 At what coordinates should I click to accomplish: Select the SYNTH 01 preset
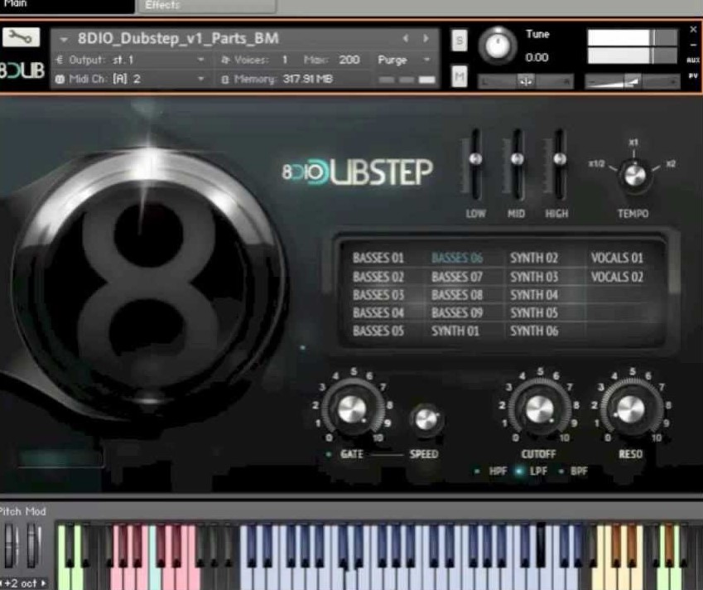[x=455, y=331]
